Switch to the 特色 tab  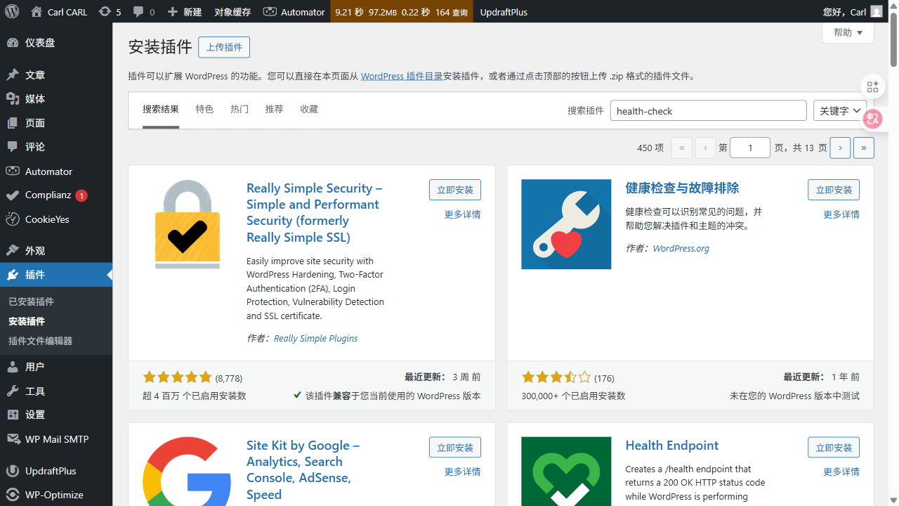(x=204, y=109)
